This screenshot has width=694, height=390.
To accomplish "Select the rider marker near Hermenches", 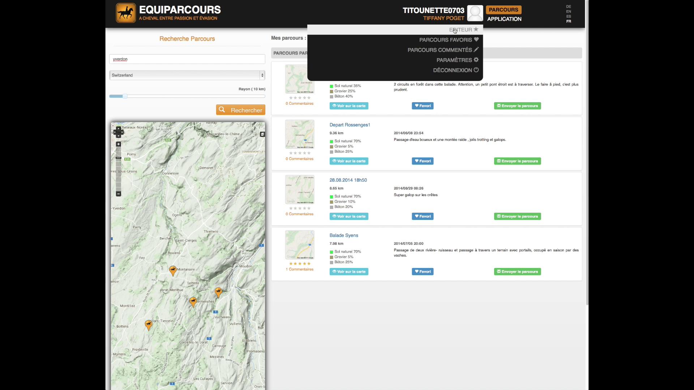I will (193, 302).
